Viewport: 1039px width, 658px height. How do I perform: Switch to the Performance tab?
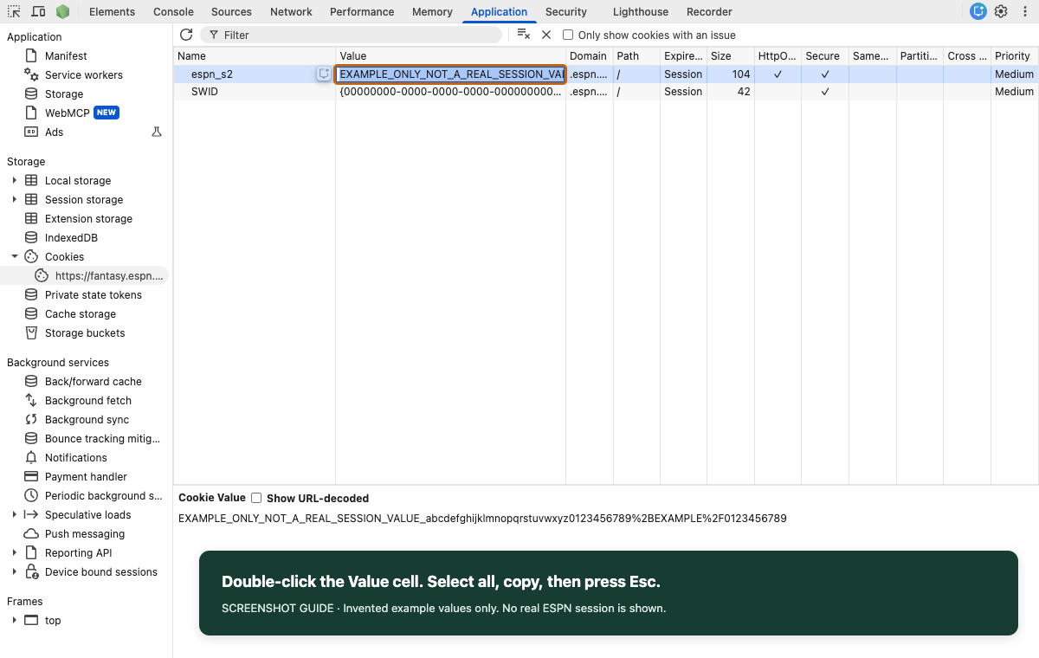pos(362,11)
